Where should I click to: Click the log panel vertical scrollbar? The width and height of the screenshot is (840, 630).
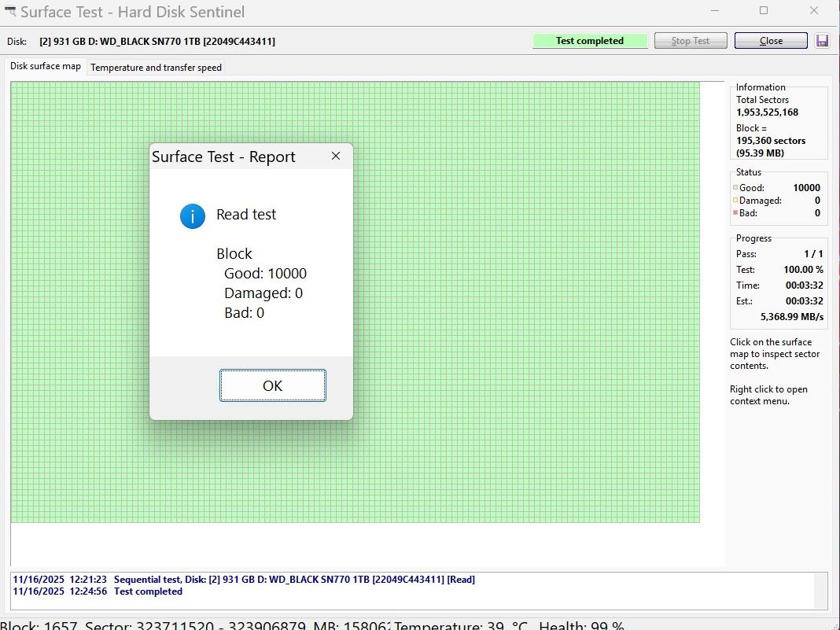pyautogui.click(x=820, y=591)
